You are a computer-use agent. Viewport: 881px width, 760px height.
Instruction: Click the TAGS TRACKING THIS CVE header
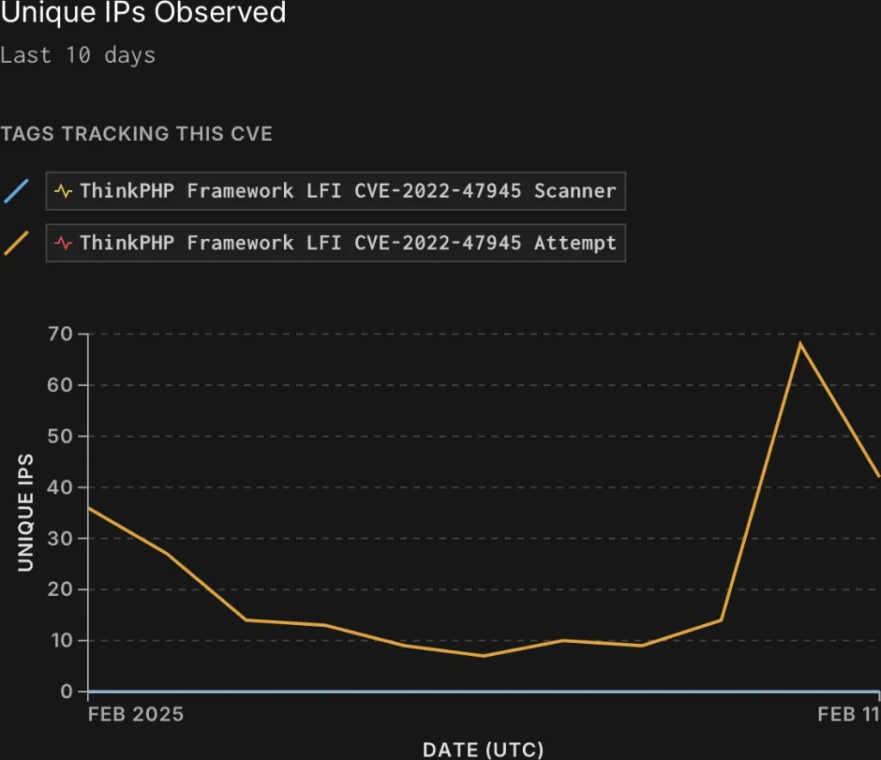137,134
